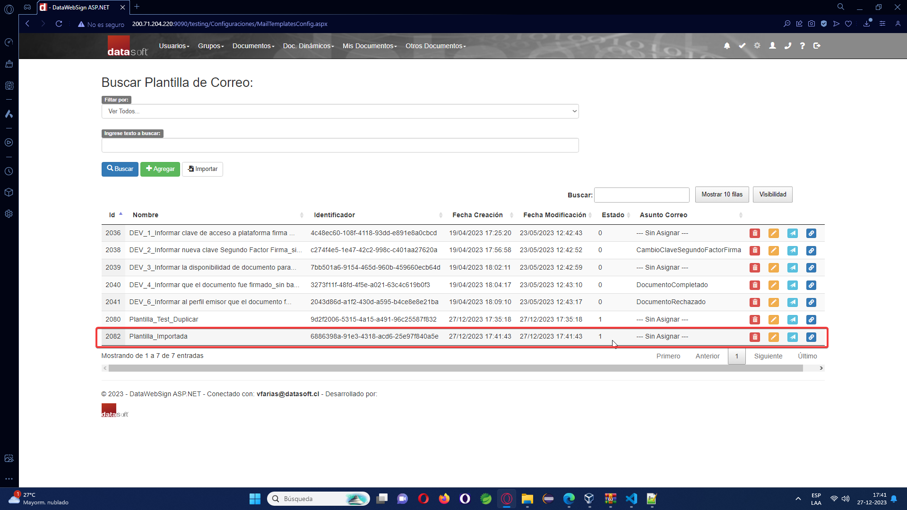This screenshot has height=510, width=907.
Task: Open Visual Studio Code from taskbar
Action: tap(631, 499)
